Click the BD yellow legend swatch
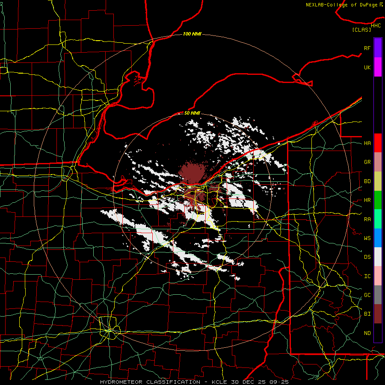Screen dimensions: 385x385 (378, 181)
